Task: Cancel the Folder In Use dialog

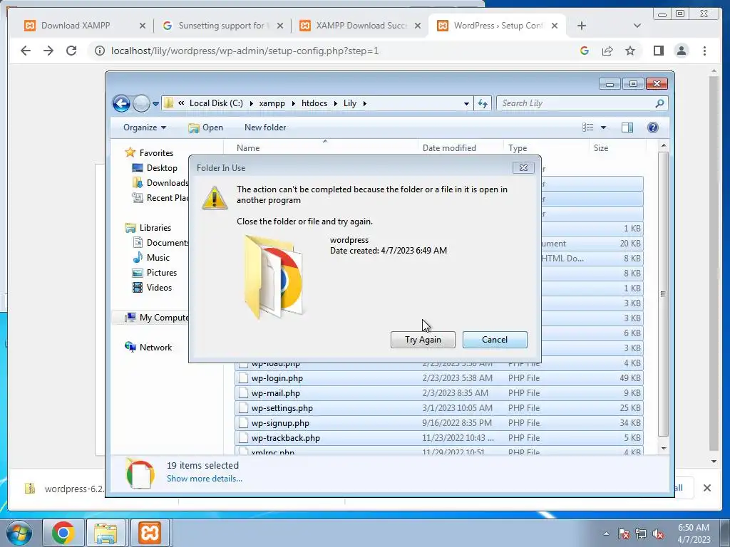Action: pyautogui.click(x=495, y=340)
